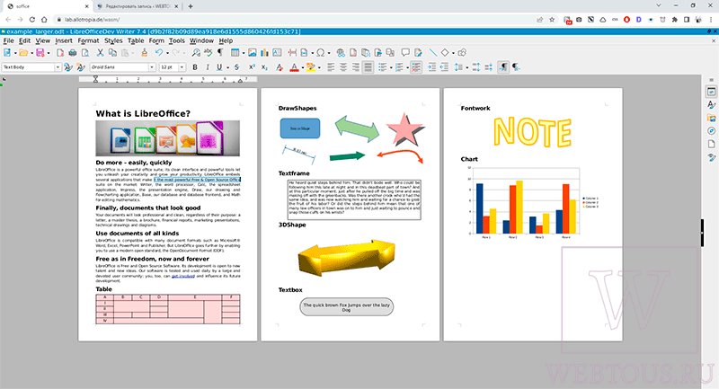The image size is (719, 389).
Task: Open the Highlighting Color dropdown arrow
Action: (x=319, y=67)
